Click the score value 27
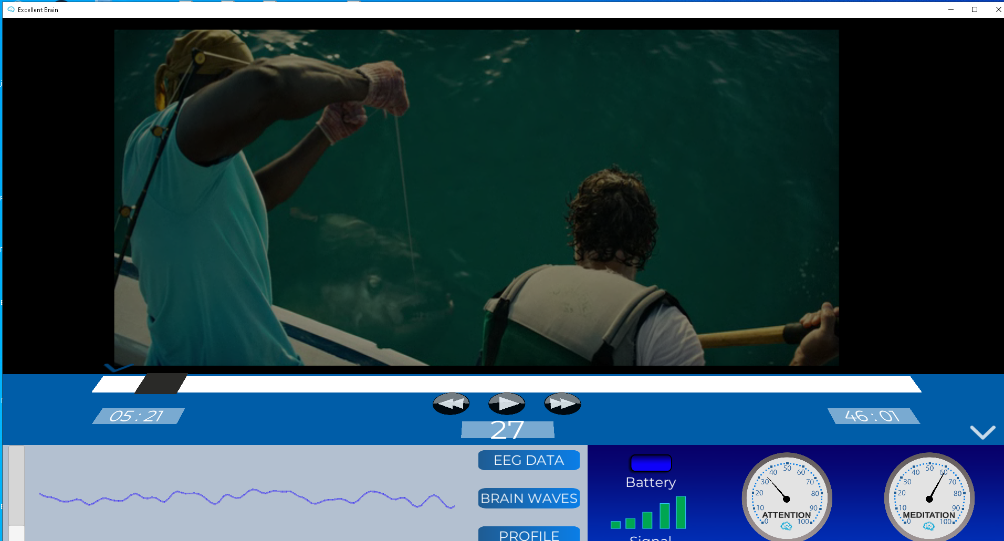The height and width of the screenshot is (541, 1004). 507,430
